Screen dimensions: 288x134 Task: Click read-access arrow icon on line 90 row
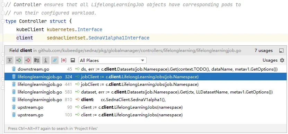point(78,107)
